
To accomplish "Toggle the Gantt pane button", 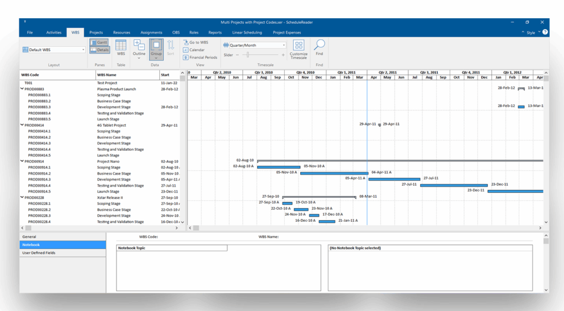I will (99, 42).
